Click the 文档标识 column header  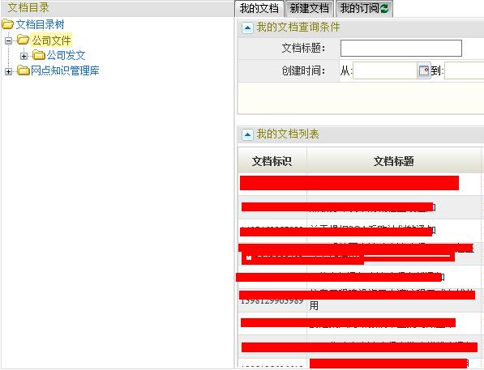[272, 161]
